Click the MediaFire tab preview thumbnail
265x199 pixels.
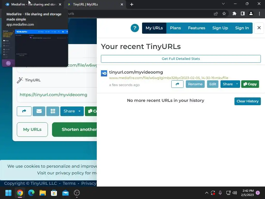(35, 48)
